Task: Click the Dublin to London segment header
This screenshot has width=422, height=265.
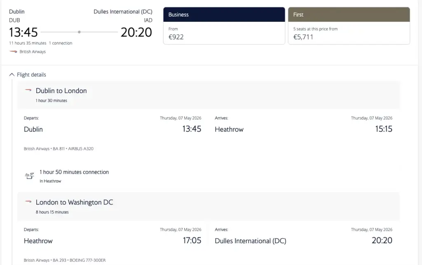Action: 61,90
